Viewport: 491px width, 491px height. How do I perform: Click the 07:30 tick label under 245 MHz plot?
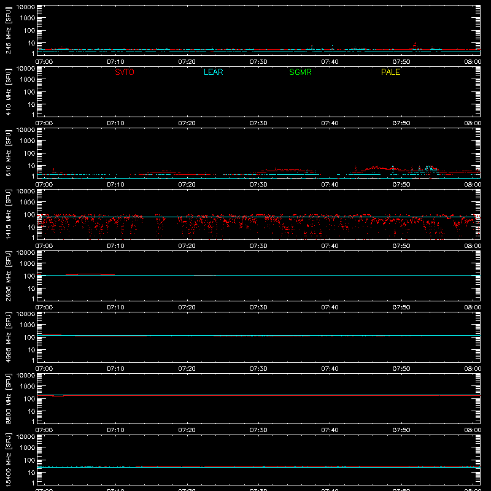pos(258,62)
